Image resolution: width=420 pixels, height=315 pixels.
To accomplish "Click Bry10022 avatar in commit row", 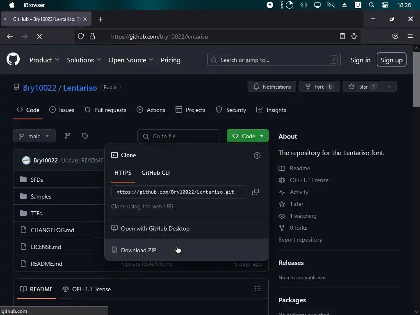I will coord(26,160).
